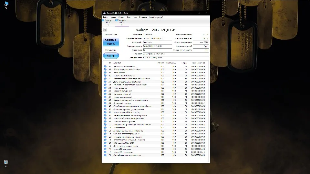
Task: Open the Язык (Language) menu
Action: click(x=156, y=17)
